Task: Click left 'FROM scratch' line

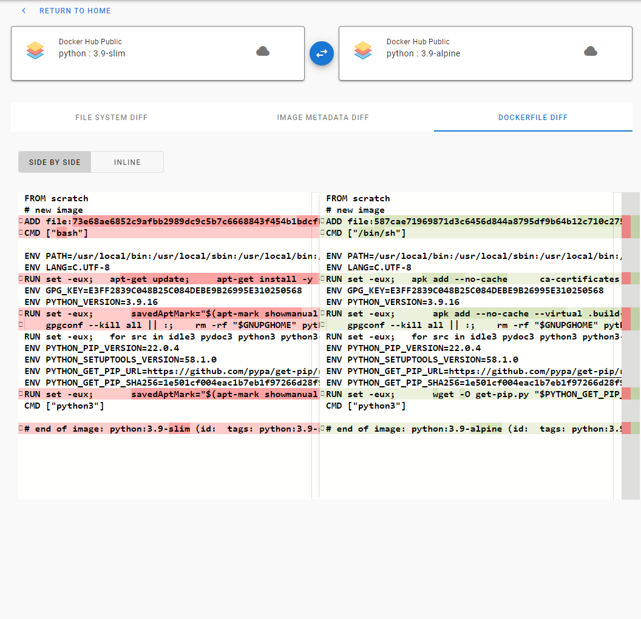Action: pos(56,198)
